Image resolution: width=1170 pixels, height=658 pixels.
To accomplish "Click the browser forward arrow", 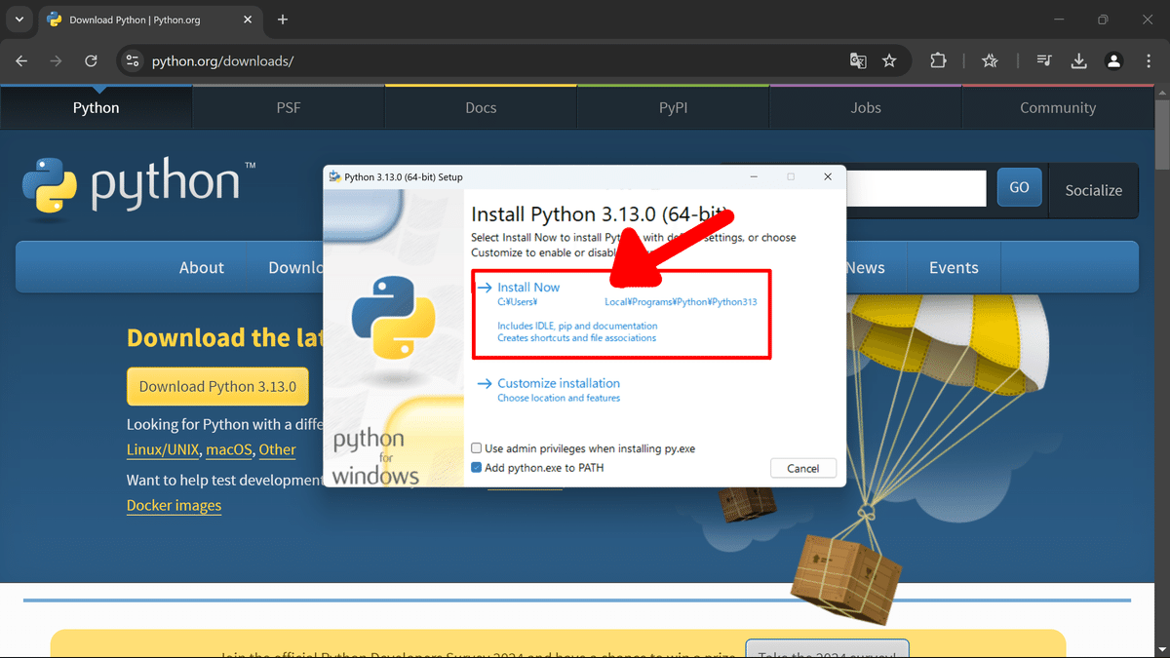I will pos(57,60).
